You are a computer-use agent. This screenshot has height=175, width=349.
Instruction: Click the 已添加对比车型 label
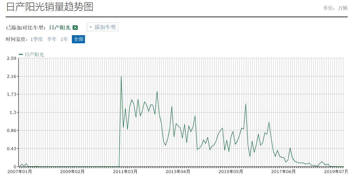(27, 28)
